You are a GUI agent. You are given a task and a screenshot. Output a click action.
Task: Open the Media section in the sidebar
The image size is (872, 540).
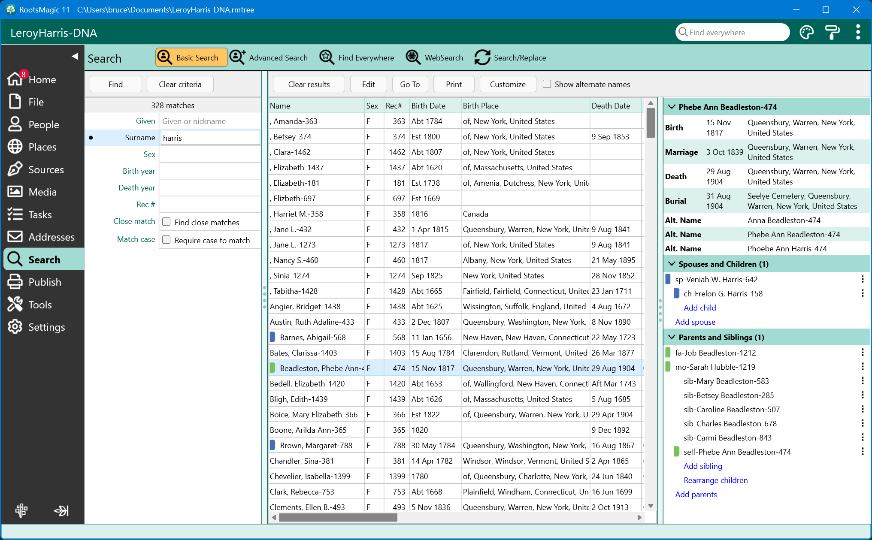point(42,192)
